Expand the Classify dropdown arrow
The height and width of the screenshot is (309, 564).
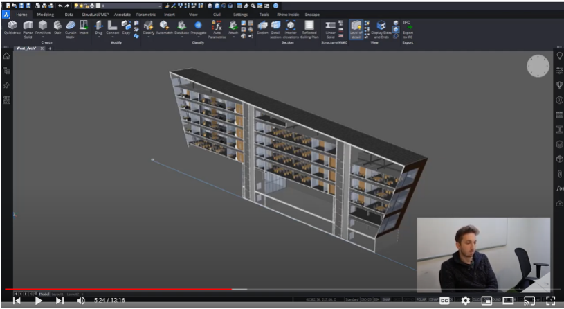coord(148,37)
